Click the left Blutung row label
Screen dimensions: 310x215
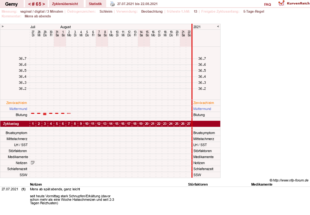[21, 115]
